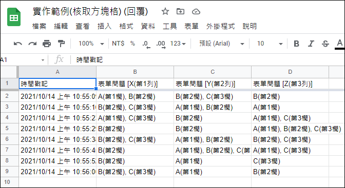Open the Google Sheets home icon

[x=14, y=17]
